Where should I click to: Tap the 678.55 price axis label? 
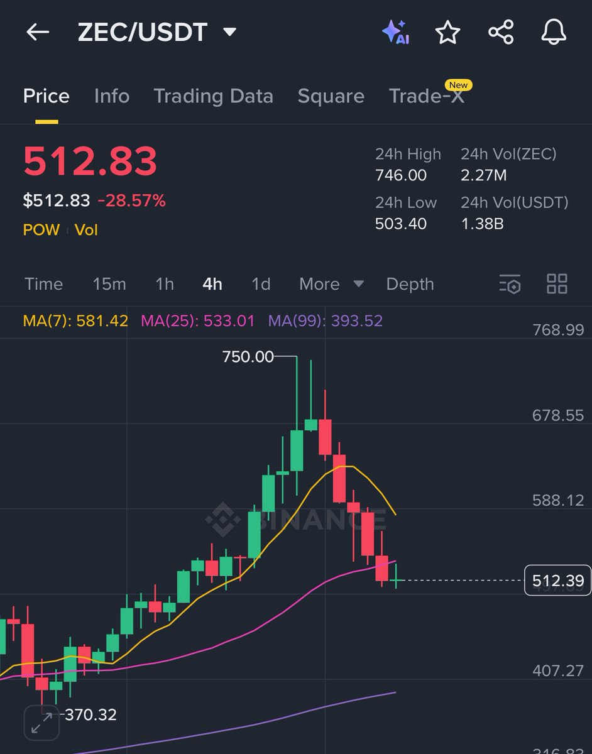coord(558,415)
